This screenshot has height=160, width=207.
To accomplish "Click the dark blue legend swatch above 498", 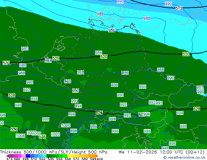I will tap(28, 156).
